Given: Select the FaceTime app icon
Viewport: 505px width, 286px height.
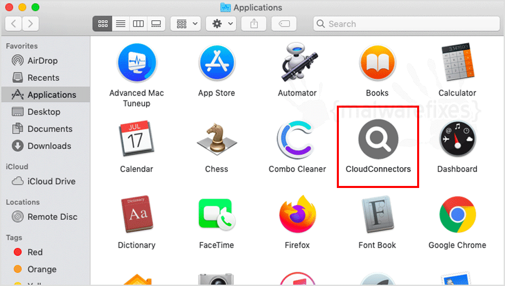Looking at the screenshot, I should [x=217, y=214].
